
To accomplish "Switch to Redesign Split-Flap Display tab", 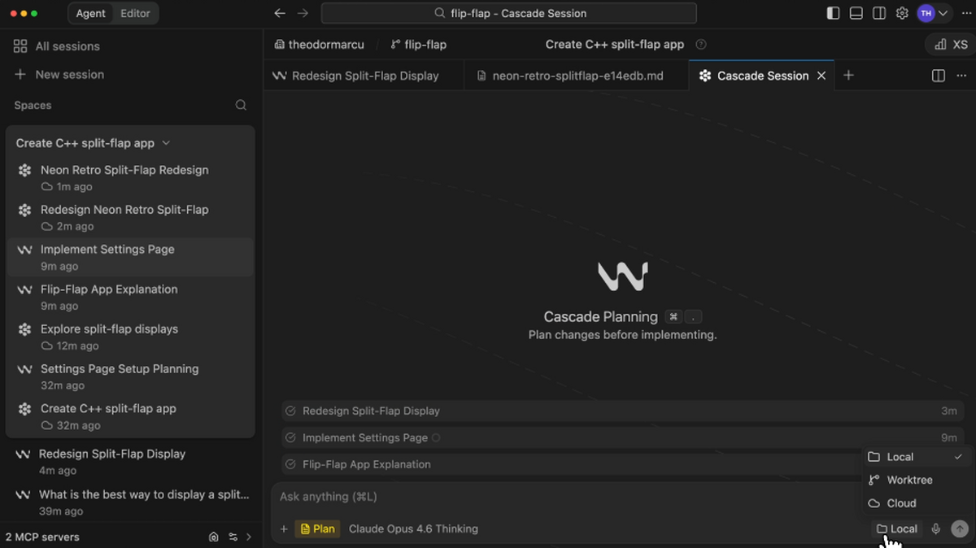I will click(x=364, y=76).
